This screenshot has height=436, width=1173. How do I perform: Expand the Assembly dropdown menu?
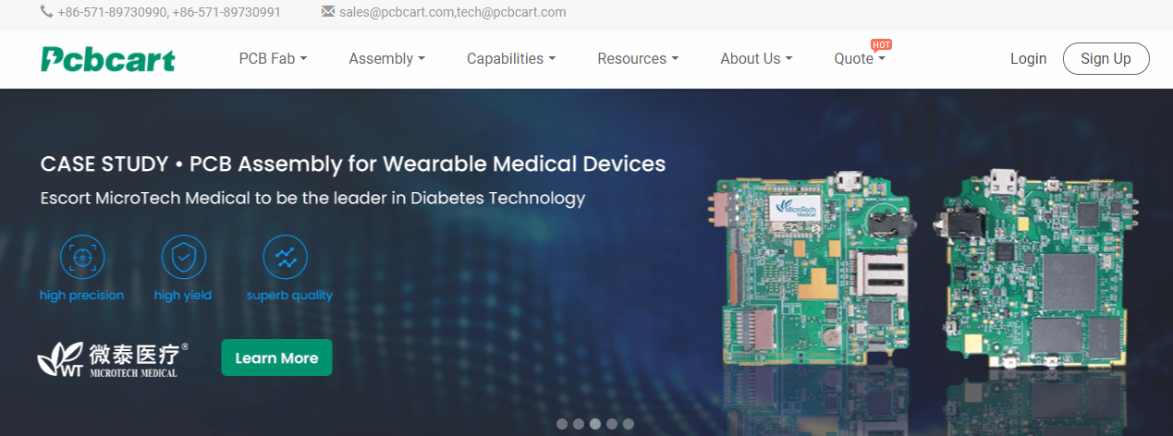click(x=386, y=58)
